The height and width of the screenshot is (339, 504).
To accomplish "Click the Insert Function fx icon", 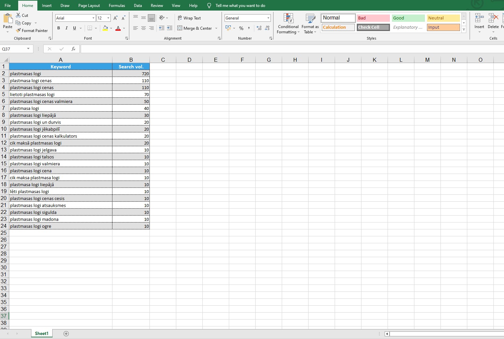I will [73, 49].
